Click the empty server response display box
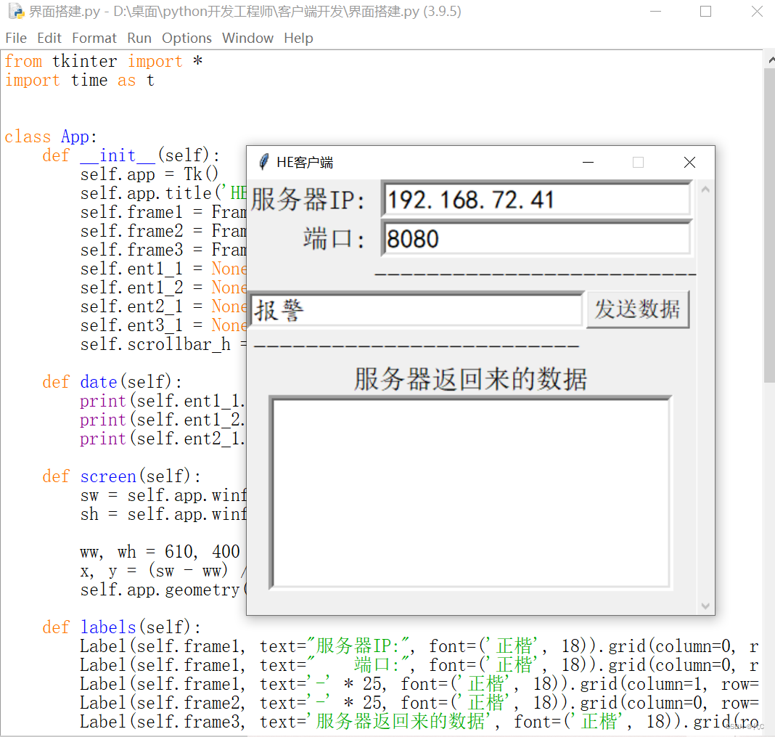This screenshot has width=775, height=737. pyautogui.click(x=470, y=492)
